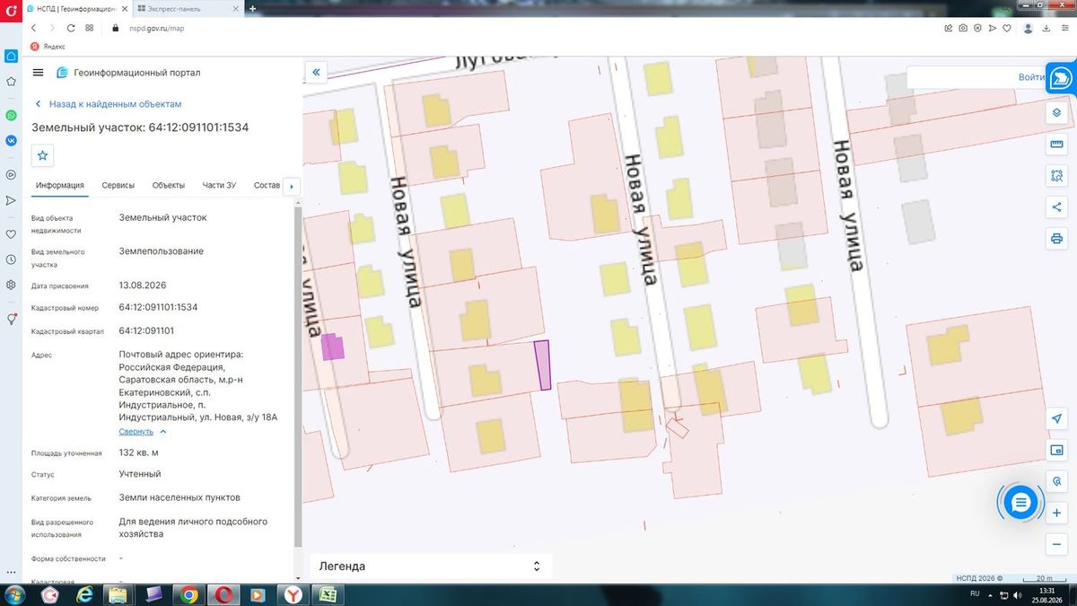Viewport: 1077px width, 606px height.
Task: Add parcel to favorites with star button
Action: coord(43,155)
